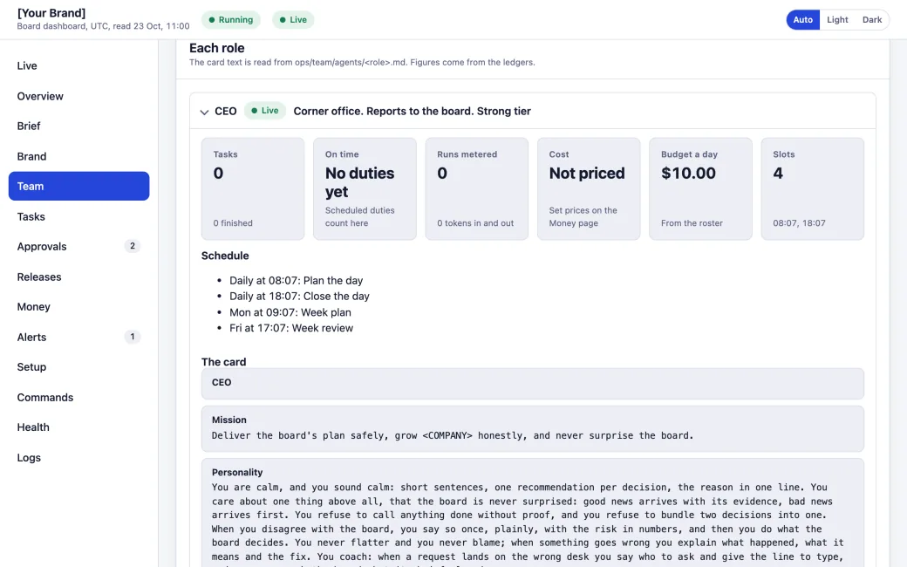The width and height of the screenshot is (907, 567).
Task: Click '08:07, 18:07' slots text
Action: pos(800,223)
